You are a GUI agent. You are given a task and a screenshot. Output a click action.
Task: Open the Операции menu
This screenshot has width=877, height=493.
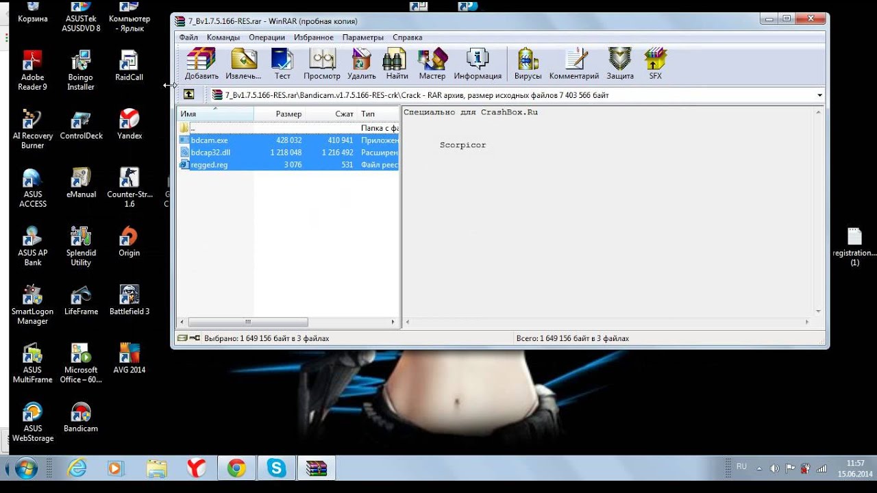267,37
